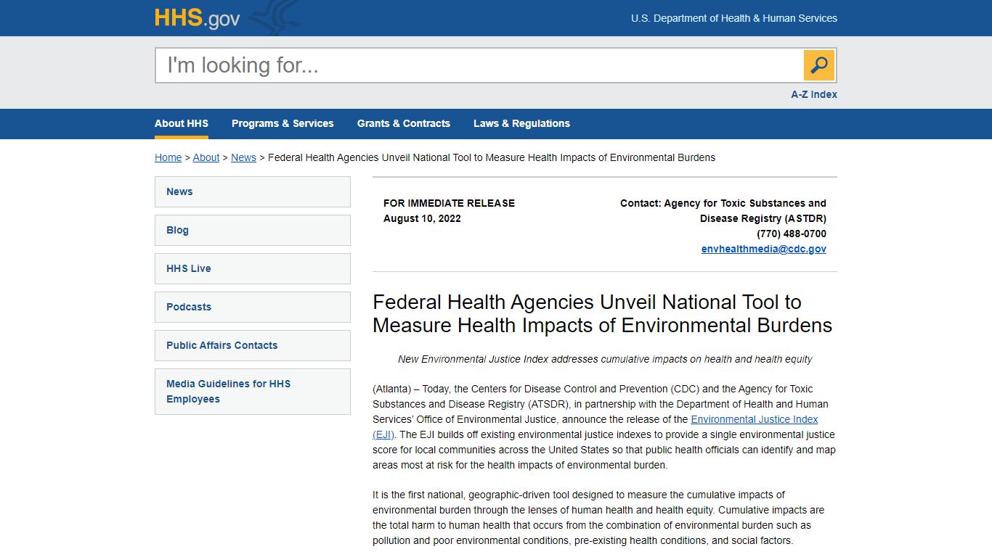The image size is (992, 557).
Task: Open the Laws & Regulations menu
Action: click(521, 123)
